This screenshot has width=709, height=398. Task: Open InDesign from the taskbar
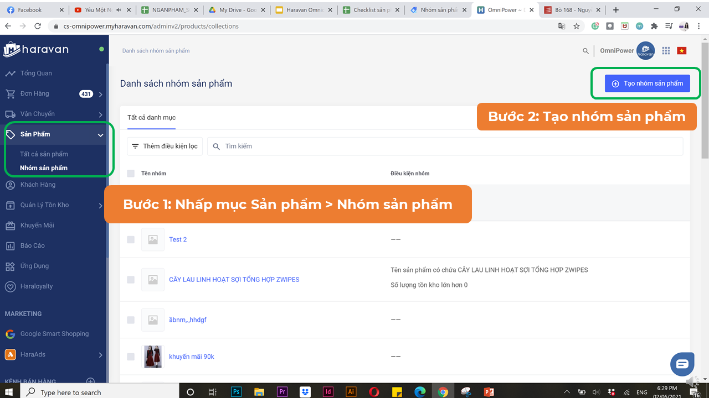(x=328, y=391)
